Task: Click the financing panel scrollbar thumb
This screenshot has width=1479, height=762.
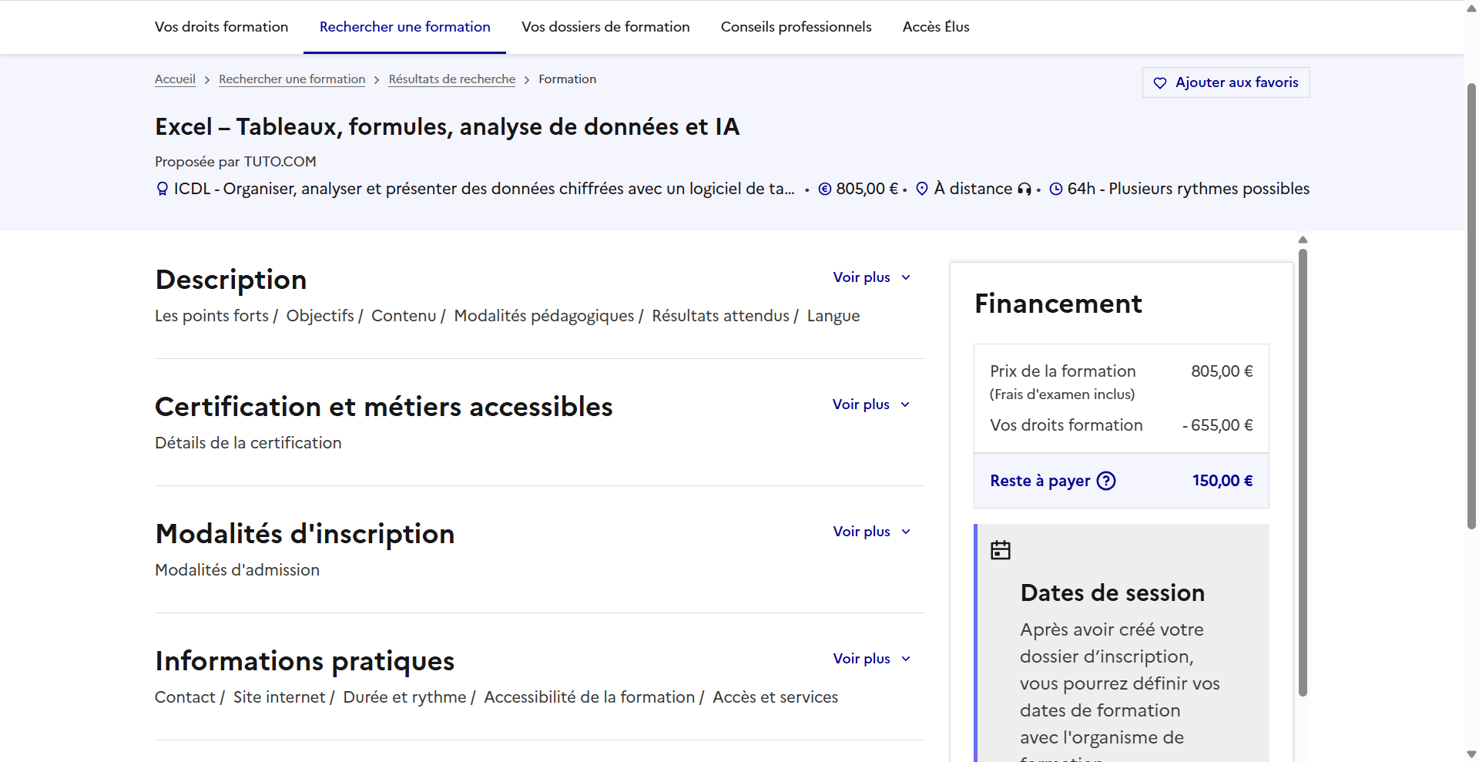Action: click(1303, 472)
